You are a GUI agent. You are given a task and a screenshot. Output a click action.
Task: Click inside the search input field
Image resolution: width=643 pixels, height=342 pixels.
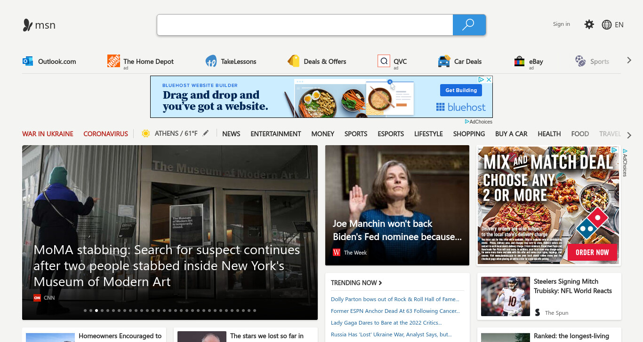point(305,25)
